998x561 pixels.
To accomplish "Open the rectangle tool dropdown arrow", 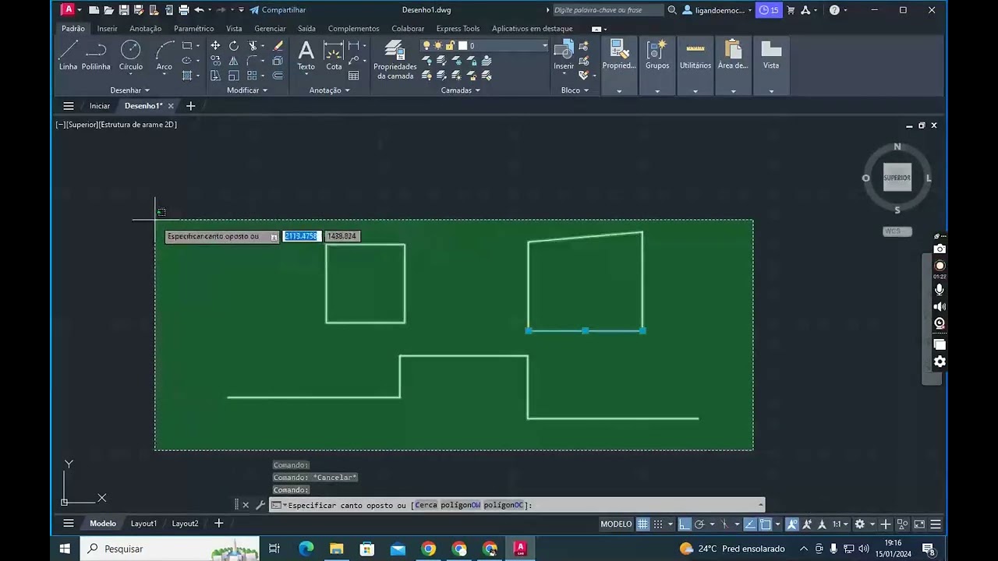I will 197,46.
